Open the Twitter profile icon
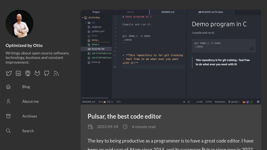267x150 pixels. point(9,73)
